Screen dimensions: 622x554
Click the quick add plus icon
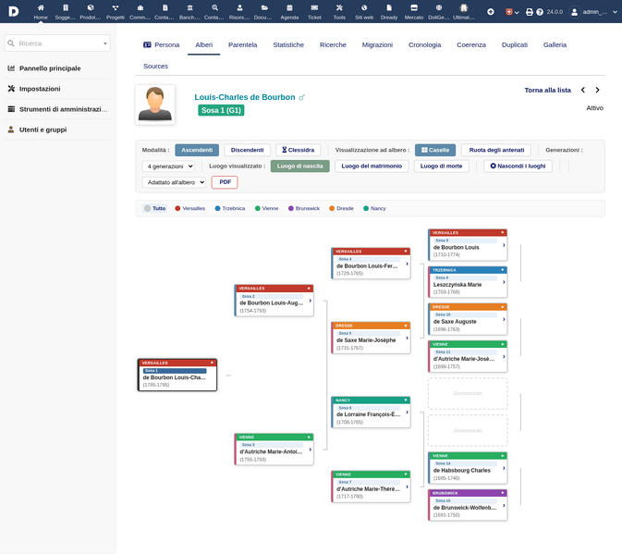[x=491, y=12]
